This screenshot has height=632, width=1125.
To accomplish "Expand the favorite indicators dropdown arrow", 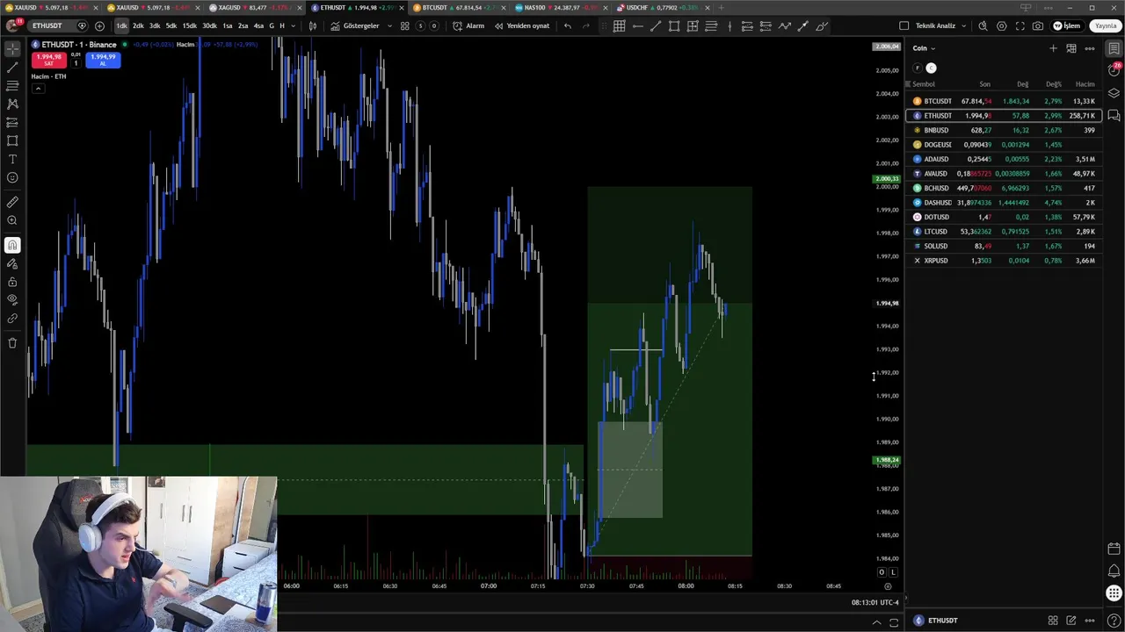I will 388,25.
